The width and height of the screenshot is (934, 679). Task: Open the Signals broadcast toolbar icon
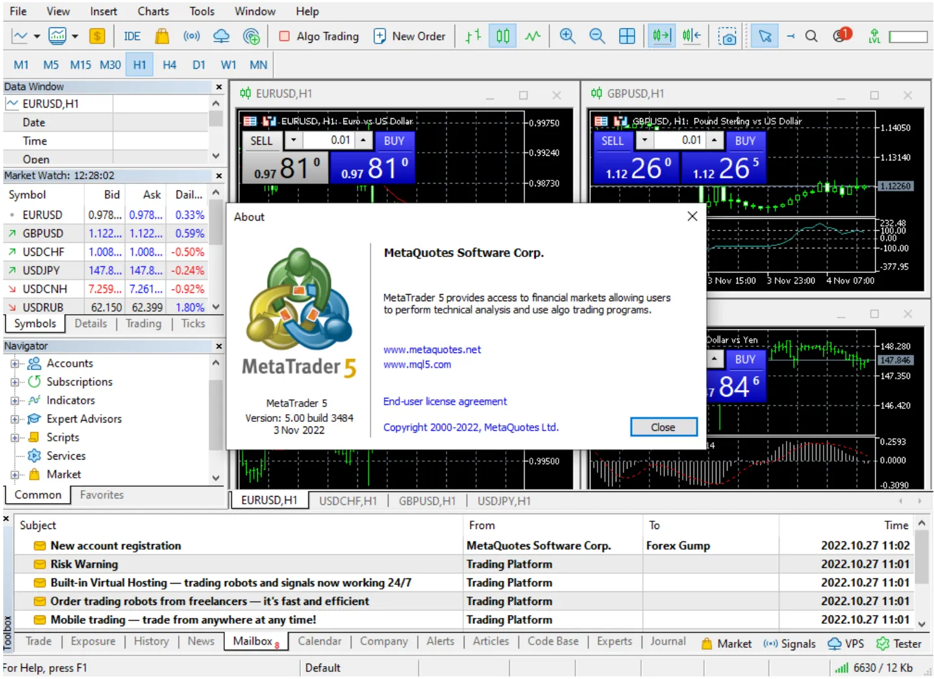click(x=192, y=36)
